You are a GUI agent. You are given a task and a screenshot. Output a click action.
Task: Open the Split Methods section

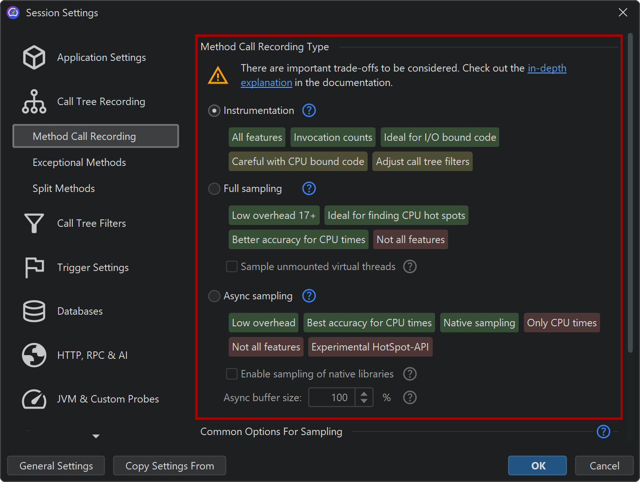coord(64,189)
